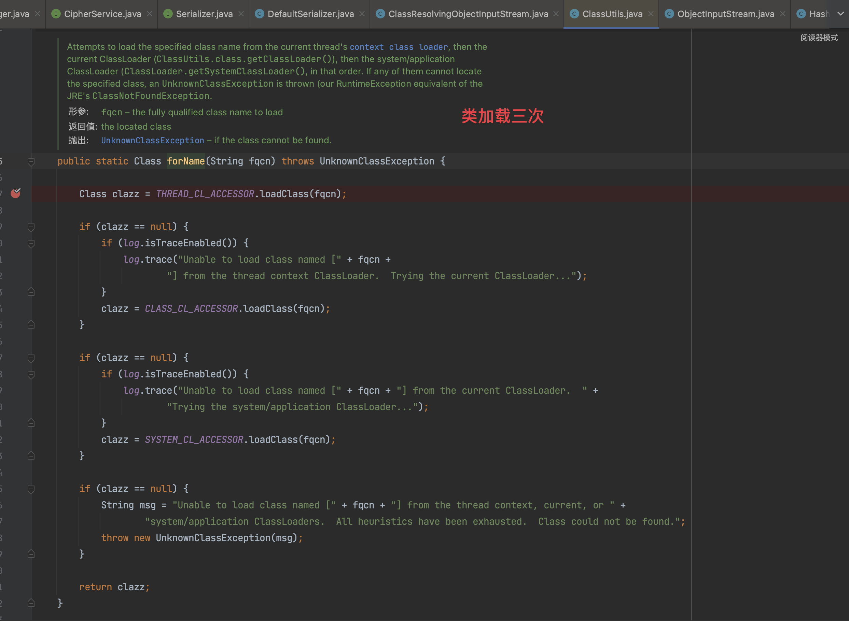Image resolution: width=849 pixels, height=621 pixels.
Task: Click the forName method name
Action: (185, 161)
